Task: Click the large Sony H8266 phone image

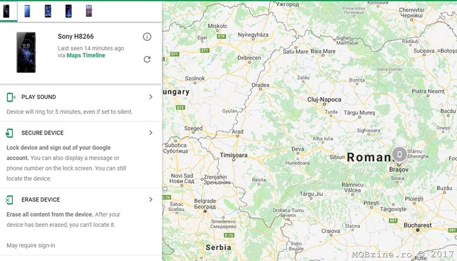Action: (x=26, y=52)
